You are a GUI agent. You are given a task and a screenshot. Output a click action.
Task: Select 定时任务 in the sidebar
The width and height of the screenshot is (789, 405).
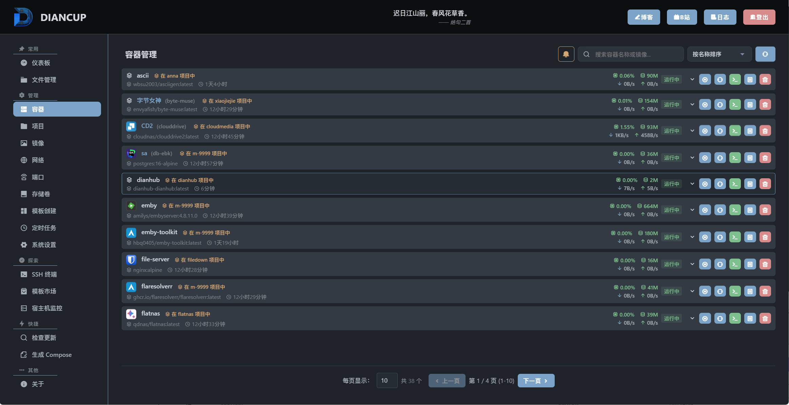point(44,228)
